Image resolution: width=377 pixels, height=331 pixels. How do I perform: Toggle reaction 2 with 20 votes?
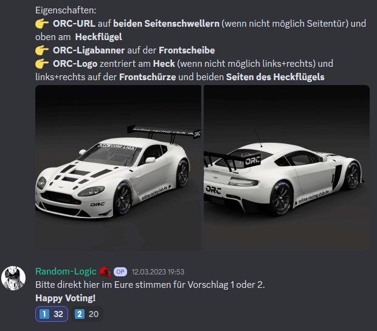(x=87, y=314)
